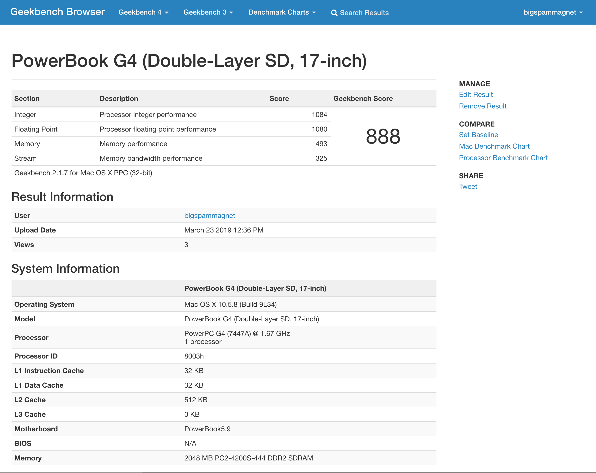Click the Processor floating point performance description
This screenshot has width=596, height=473.
[158, 129]
